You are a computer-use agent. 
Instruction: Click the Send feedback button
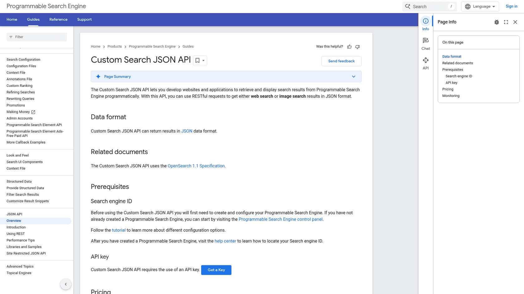pos(341,61)
